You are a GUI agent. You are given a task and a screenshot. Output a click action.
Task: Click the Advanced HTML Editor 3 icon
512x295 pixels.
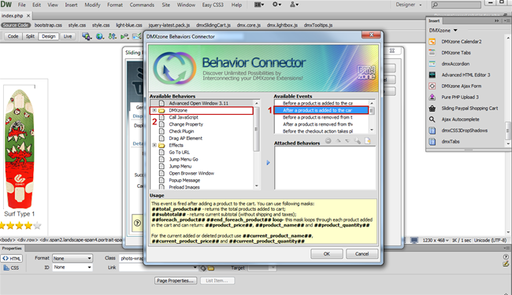[x=432, y=75]
